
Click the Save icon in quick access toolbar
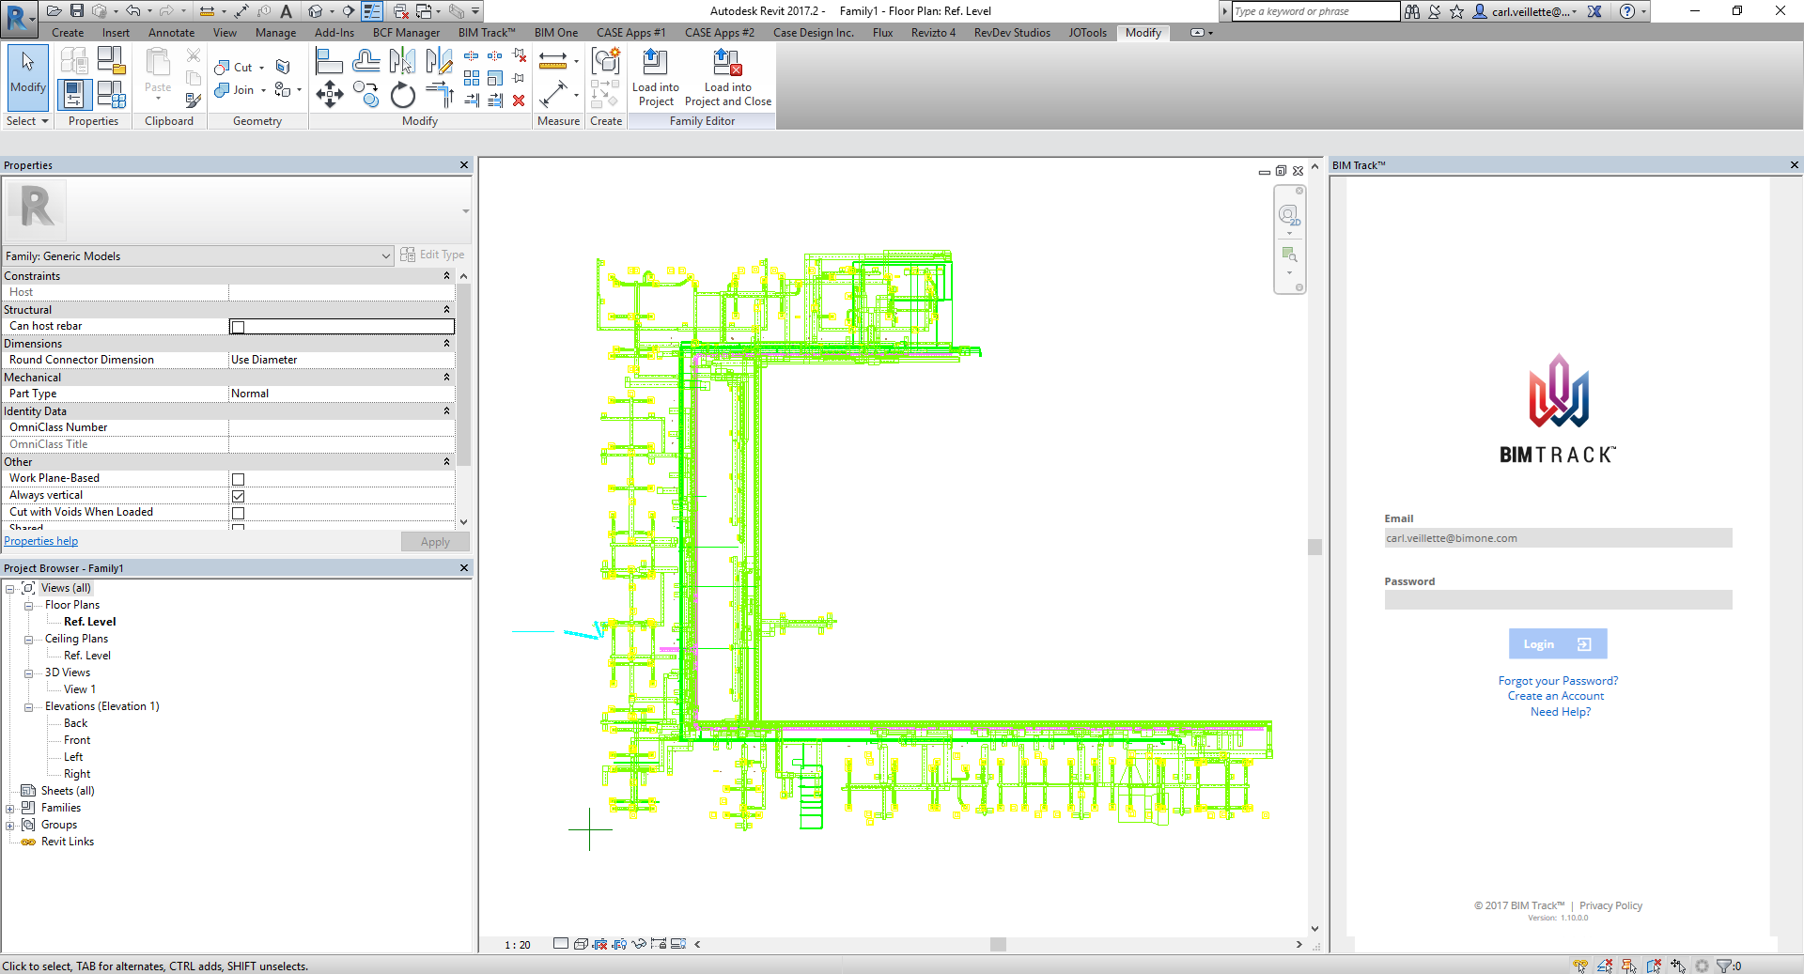(77, 11)
